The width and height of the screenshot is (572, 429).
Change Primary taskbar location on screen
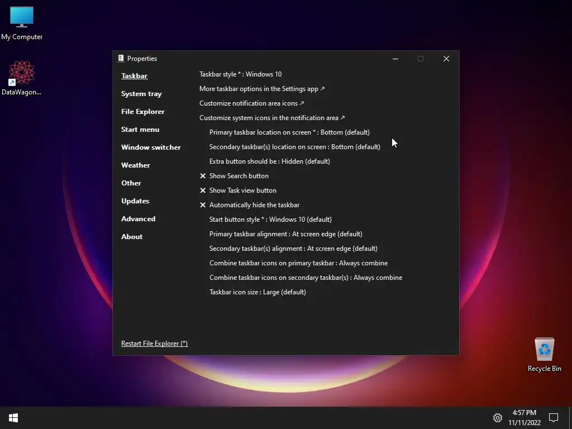[289, 132]
